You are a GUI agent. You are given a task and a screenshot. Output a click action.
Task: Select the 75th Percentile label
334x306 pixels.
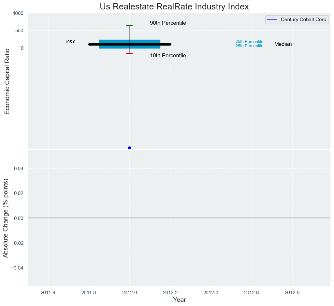249,42
